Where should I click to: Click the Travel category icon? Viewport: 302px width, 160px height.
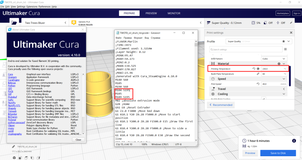[x=213, y=89]
